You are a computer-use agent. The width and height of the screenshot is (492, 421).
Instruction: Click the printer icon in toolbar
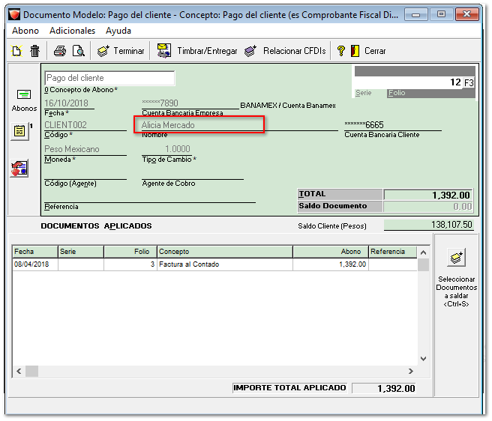click(x=60, y=51)
